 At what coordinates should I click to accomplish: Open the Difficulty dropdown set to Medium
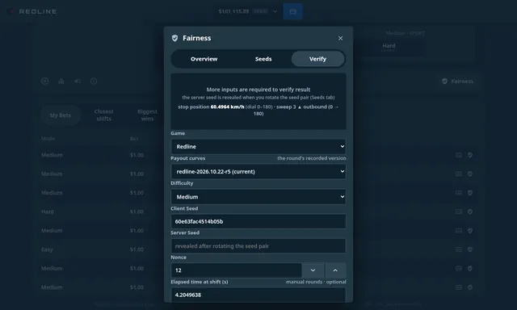[x=258, y=197]
